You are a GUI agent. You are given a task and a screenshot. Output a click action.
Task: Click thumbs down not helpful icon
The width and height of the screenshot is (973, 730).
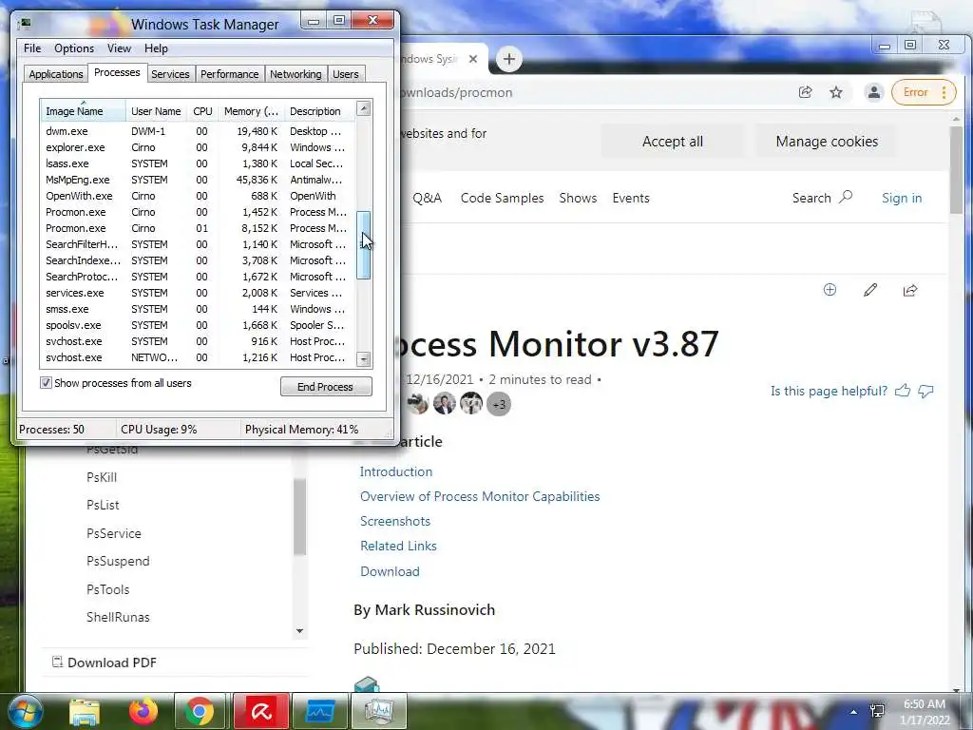[x=925, y=391]
